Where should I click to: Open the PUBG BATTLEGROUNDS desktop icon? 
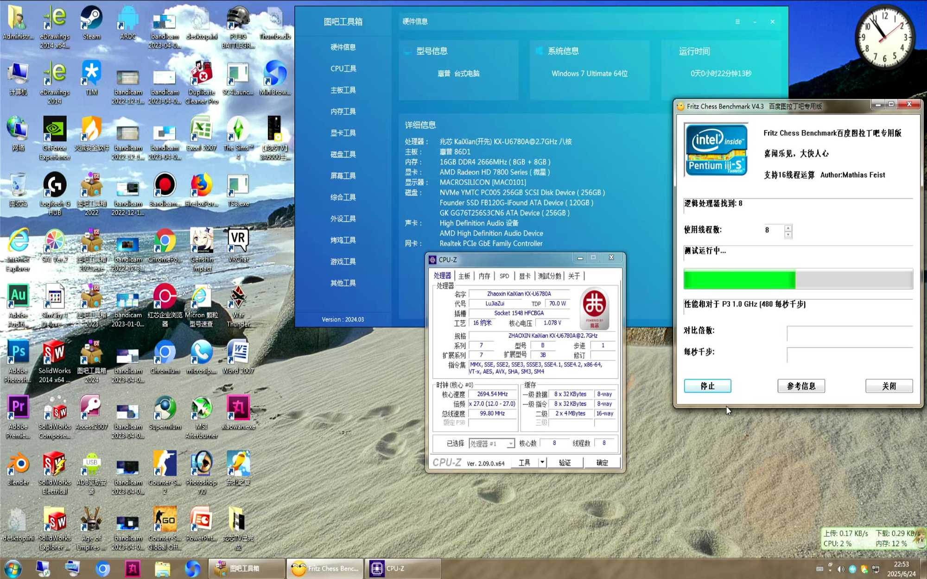pyautogui.click(x=238, y=27)
